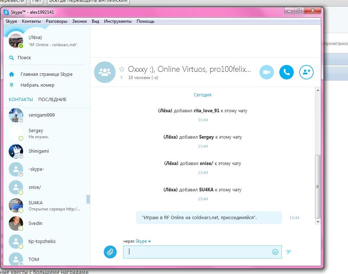Open the Звонки menu

(x=79, y=21)
